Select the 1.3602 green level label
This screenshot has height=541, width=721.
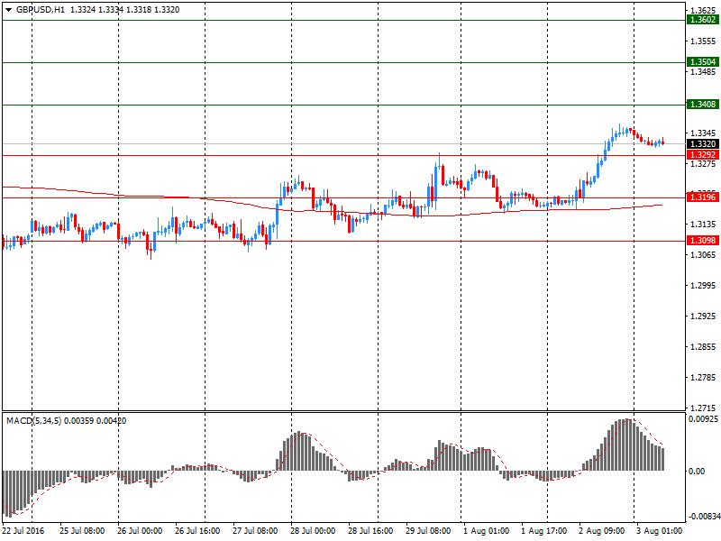tap(703, 20)
